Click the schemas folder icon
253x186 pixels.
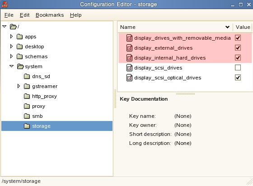(x=20, y=56)
